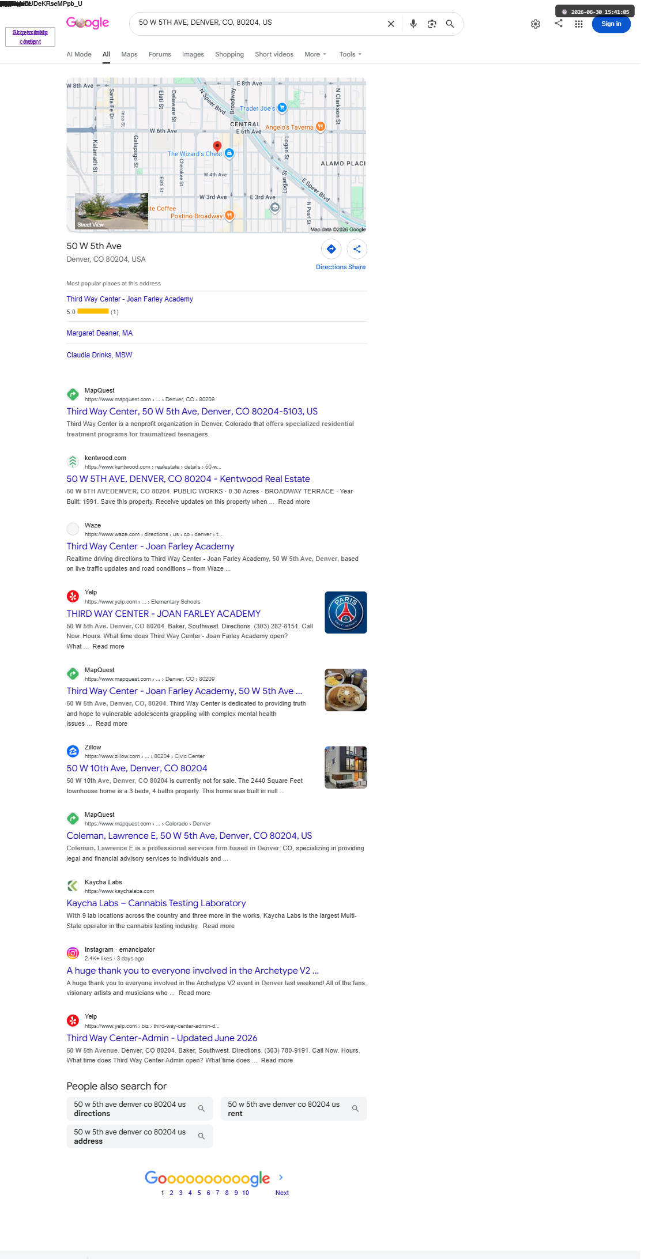This screenshot has width=648, height=1259.
Task: Click inside the search input field
Action: click(x=259, y=23)
